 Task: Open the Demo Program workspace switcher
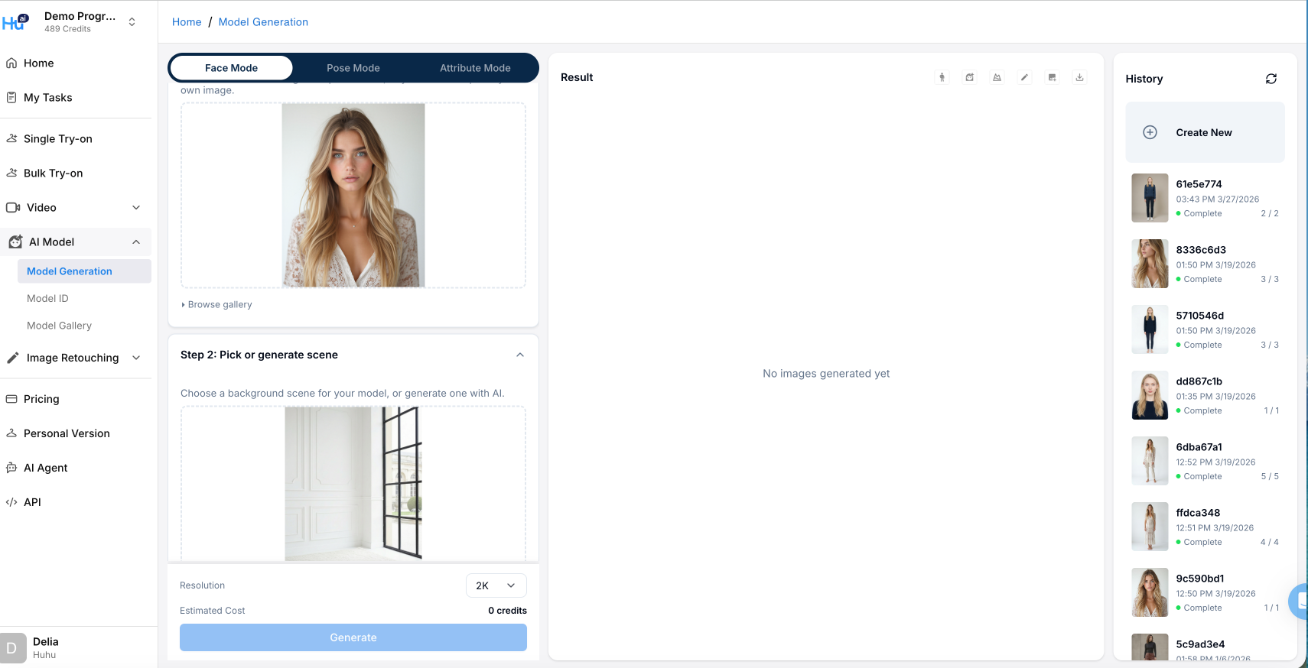(x=132, y=22)
